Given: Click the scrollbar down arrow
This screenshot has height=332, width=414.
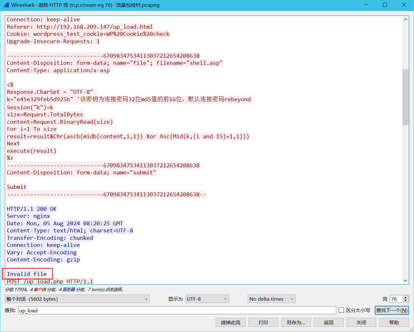Looking at the screenshot, I should [406, 281].
